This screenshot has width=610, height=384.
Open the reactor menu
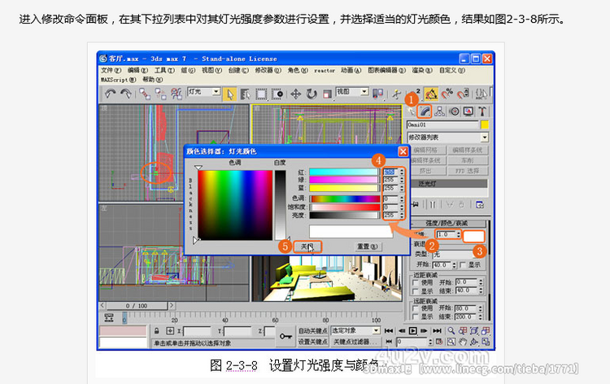(x=325, y=71)
